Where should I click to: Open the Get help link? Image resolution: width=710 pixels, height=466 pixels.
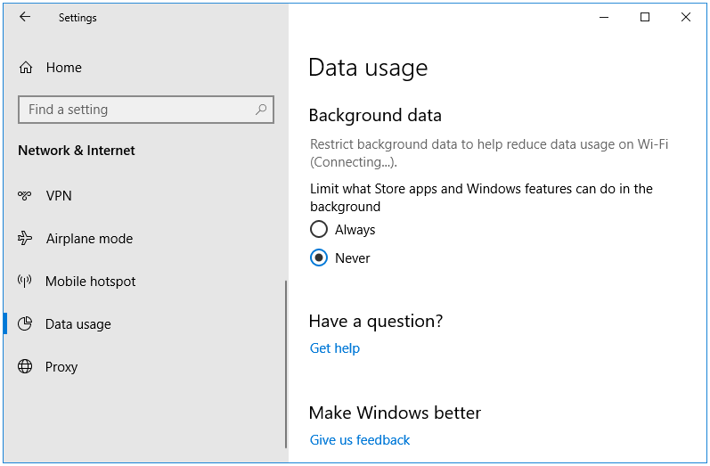(x=335, y=348)
